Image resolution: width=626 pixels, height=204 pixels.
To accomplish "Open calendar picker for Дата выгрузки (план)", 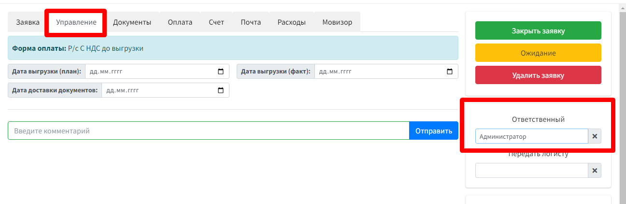I will 221,72.
